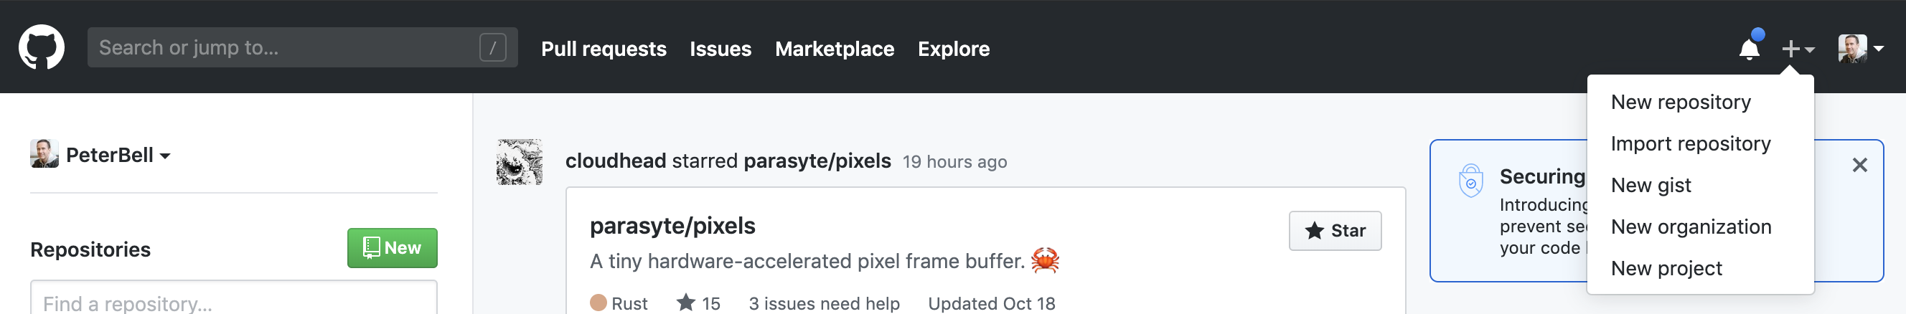
Task: Select New gist in dropdown
Action: click(x=1651, y=185)
